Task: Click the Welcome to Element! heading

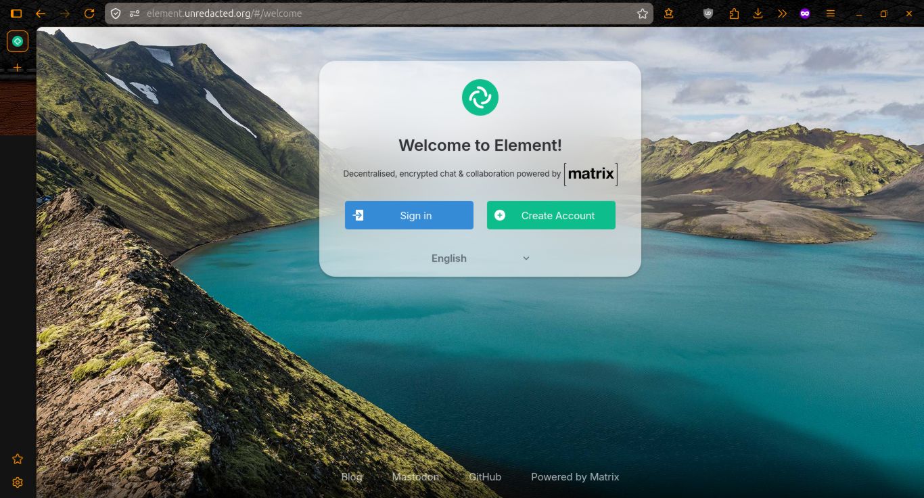Action: tap(480, 145)
